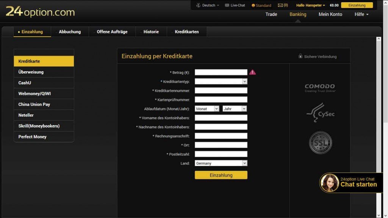Click the 24option.com logo

pos(40,12)
